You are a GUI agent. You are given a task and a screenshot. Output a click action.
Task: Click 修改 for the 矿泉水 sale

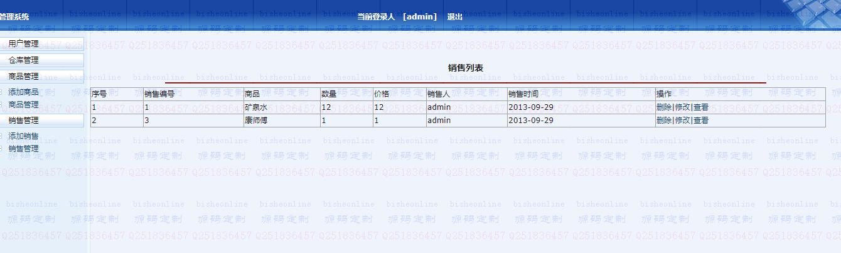682,107
